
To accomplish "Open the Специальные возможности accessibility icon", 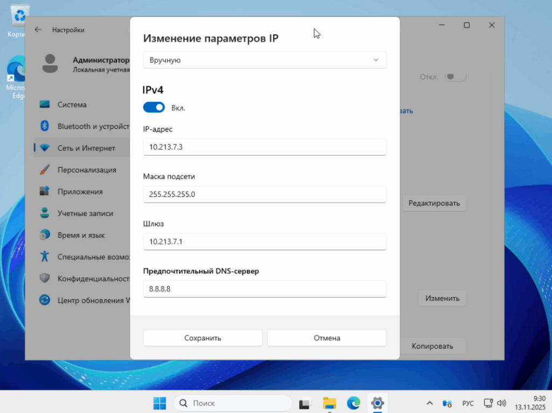I will click(x=45, y=256).
